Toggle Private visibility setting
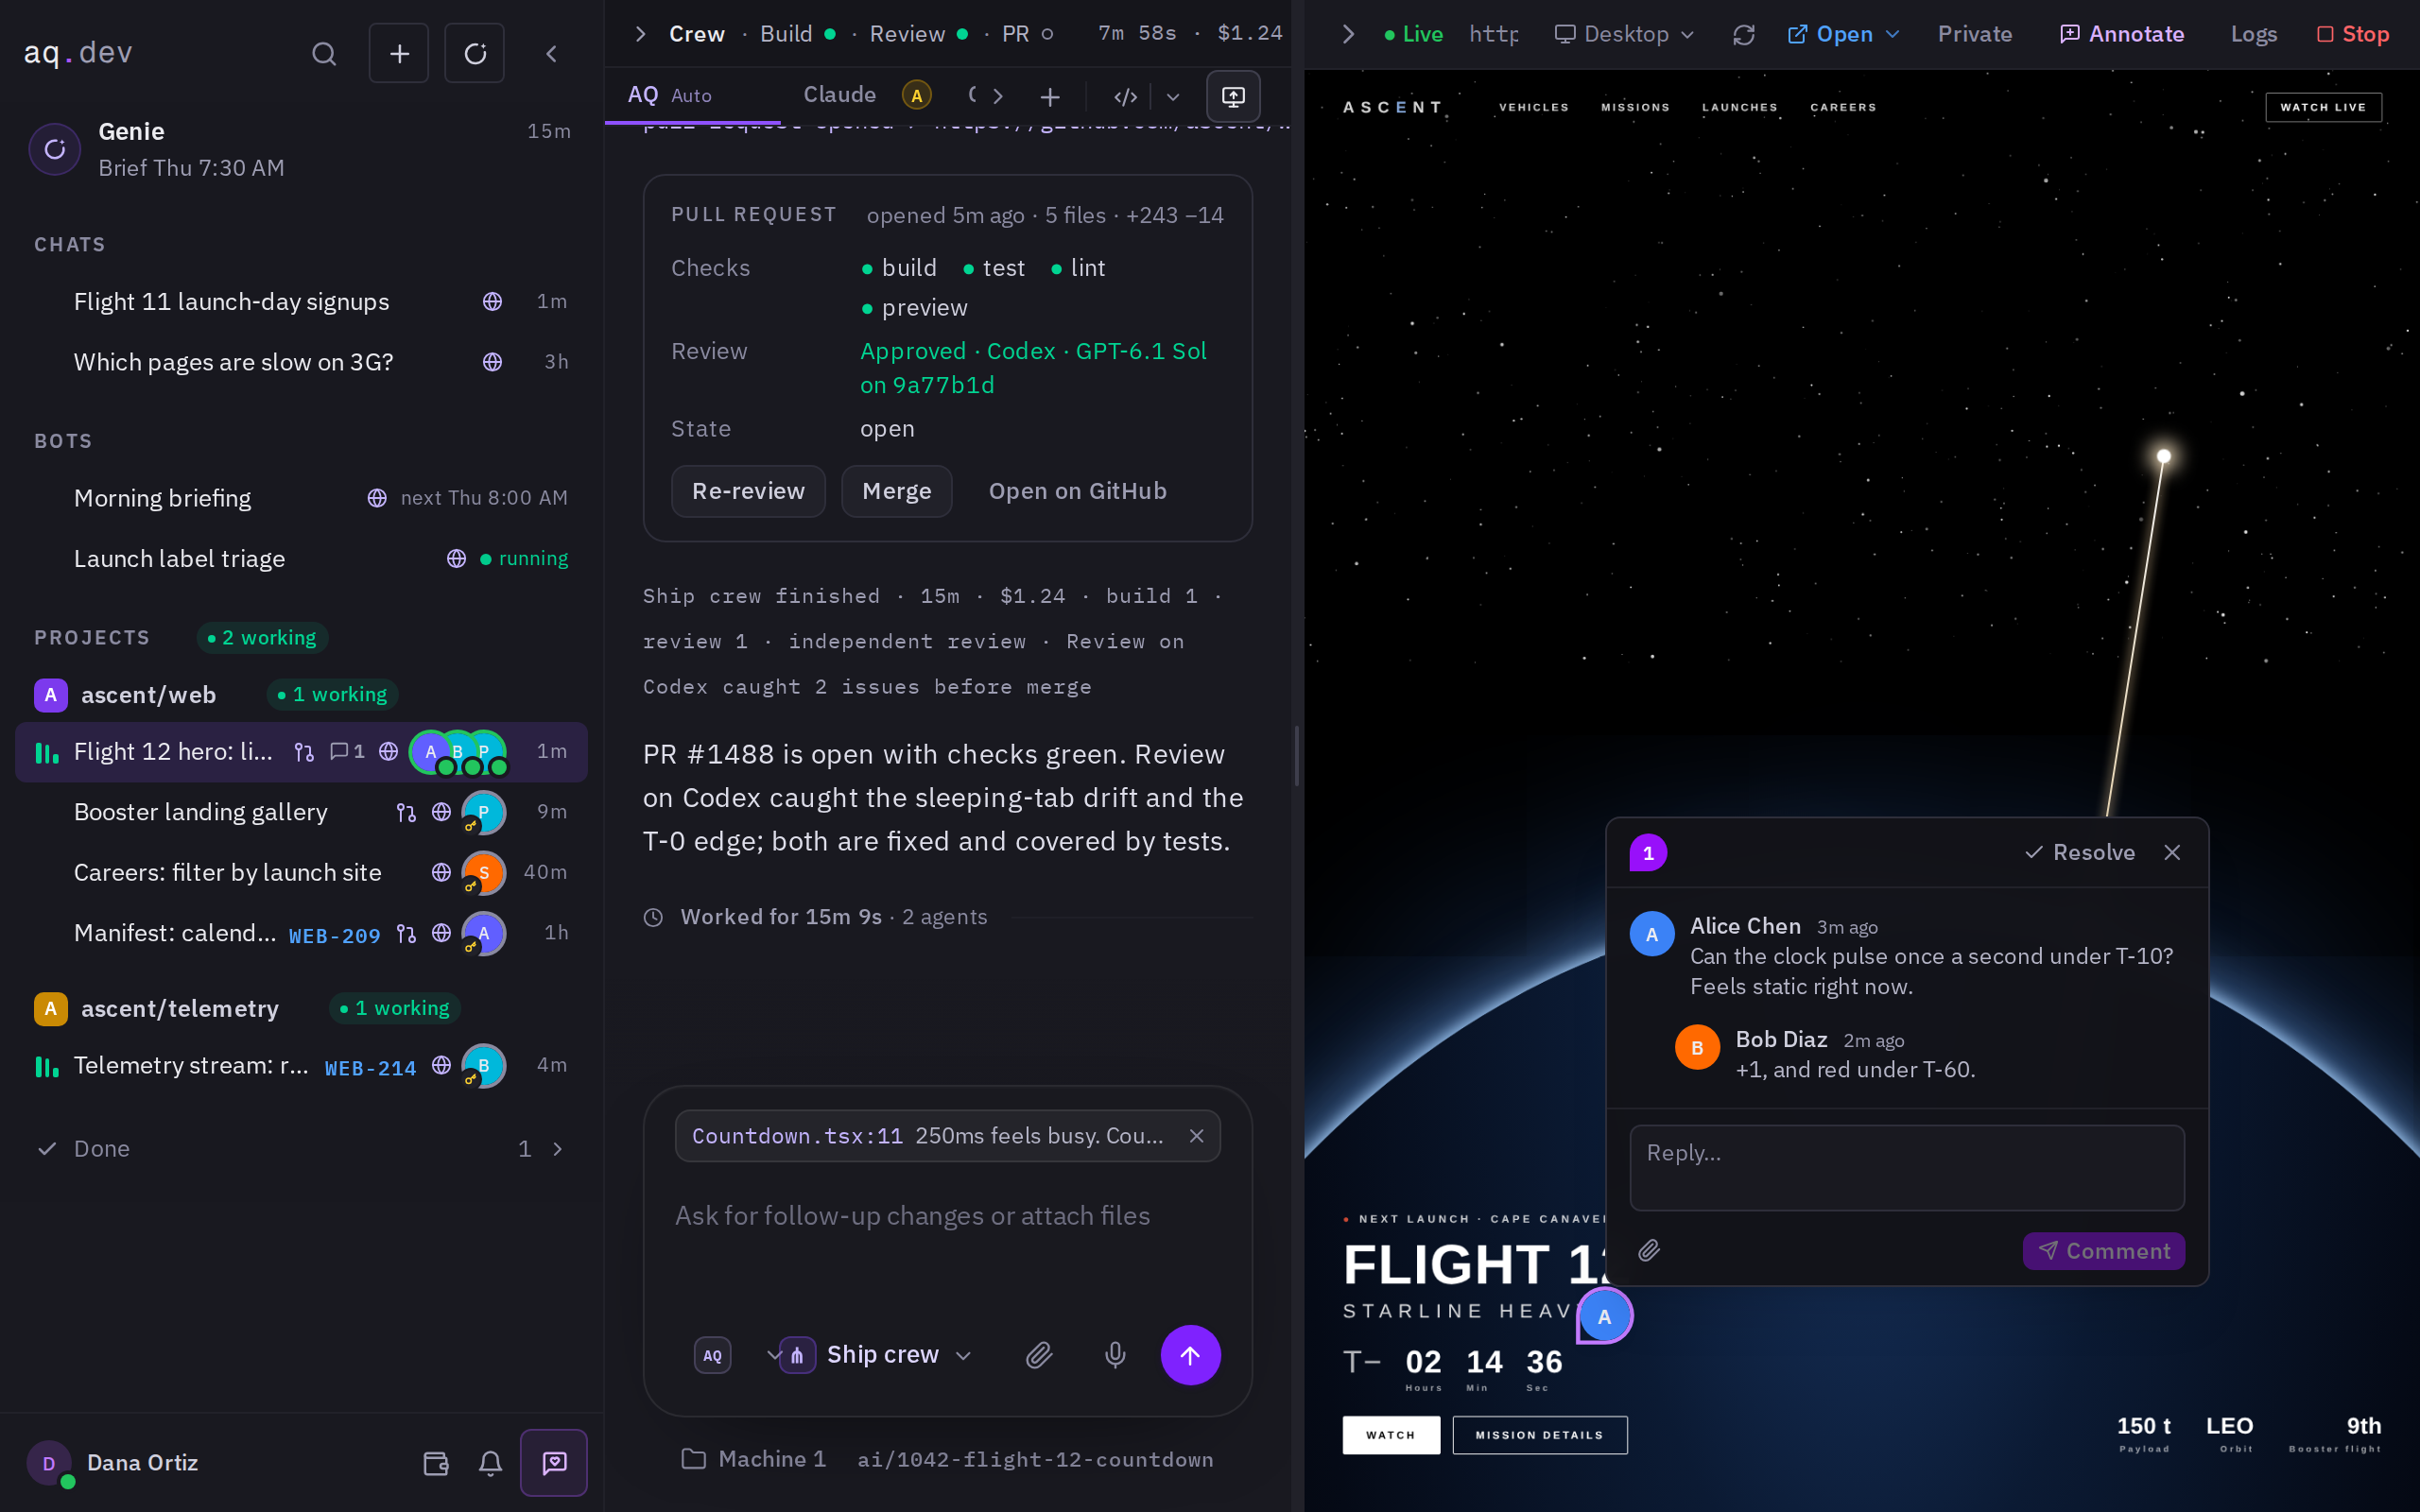Image resolution: width=2420 pixels, height=1512 pixels. pyautogui.click(x=1974, y=34)
